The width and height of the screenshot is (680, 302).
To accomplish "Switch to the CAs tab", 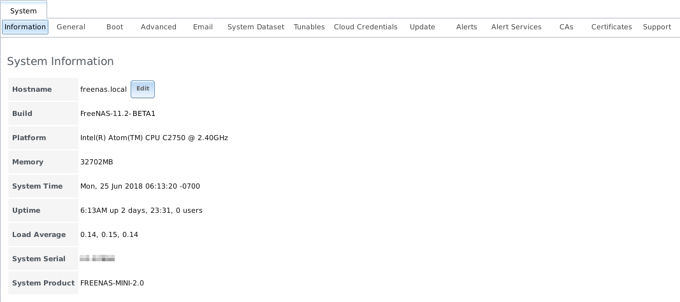I will [x=566, y=27].
